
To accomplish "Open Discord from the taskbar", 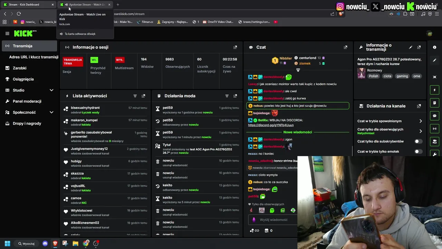I will (45, 243).
